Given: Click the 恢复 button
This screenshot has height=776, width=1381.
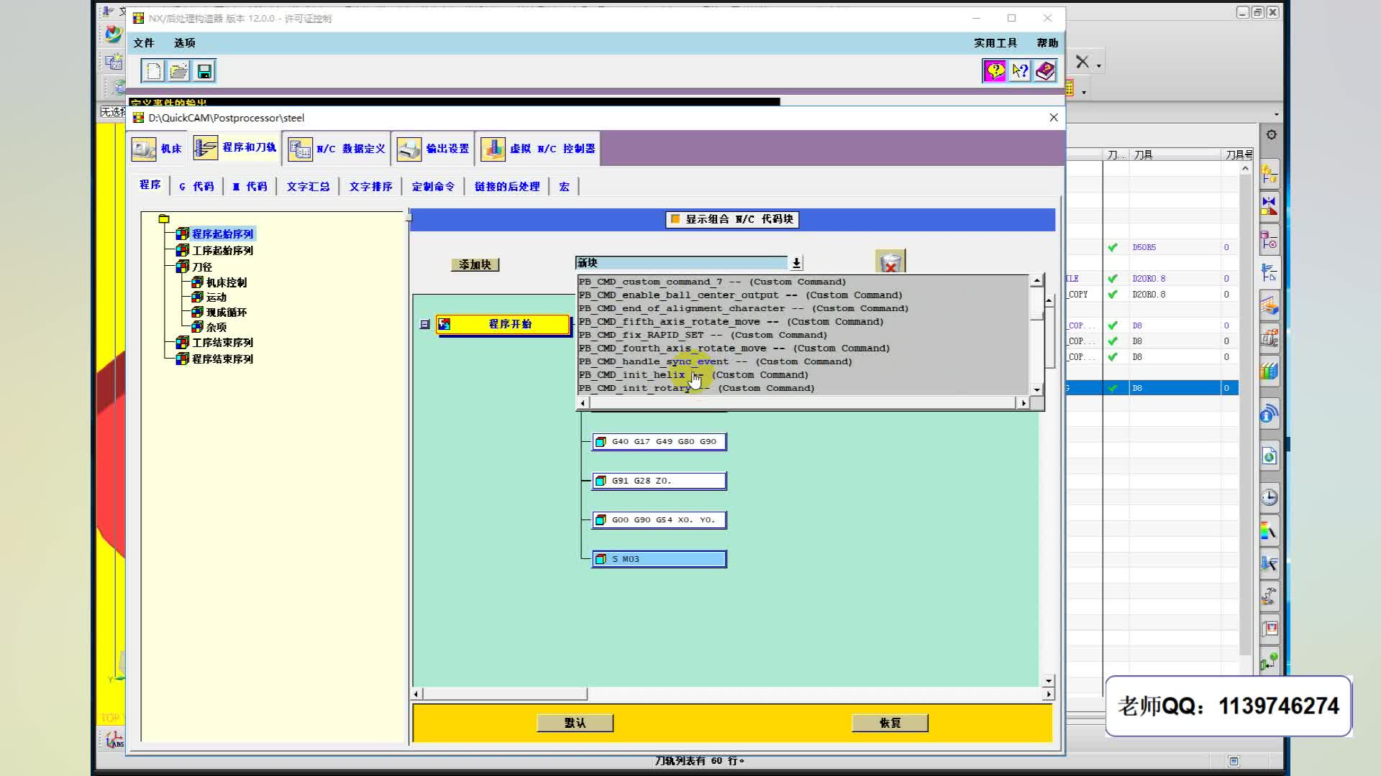Looking at the screenshot, I should [890, 723].
